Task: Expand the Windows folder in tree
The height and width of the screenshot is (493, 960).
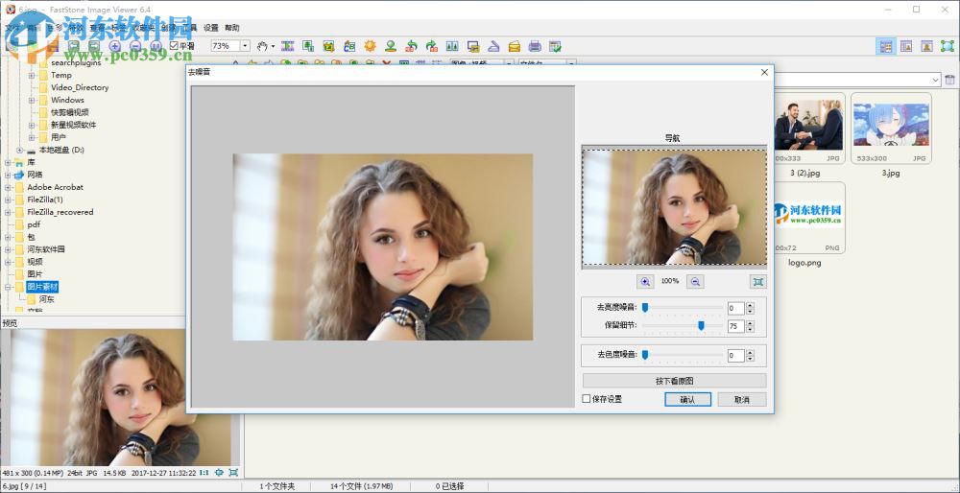Action: [32, 100]
